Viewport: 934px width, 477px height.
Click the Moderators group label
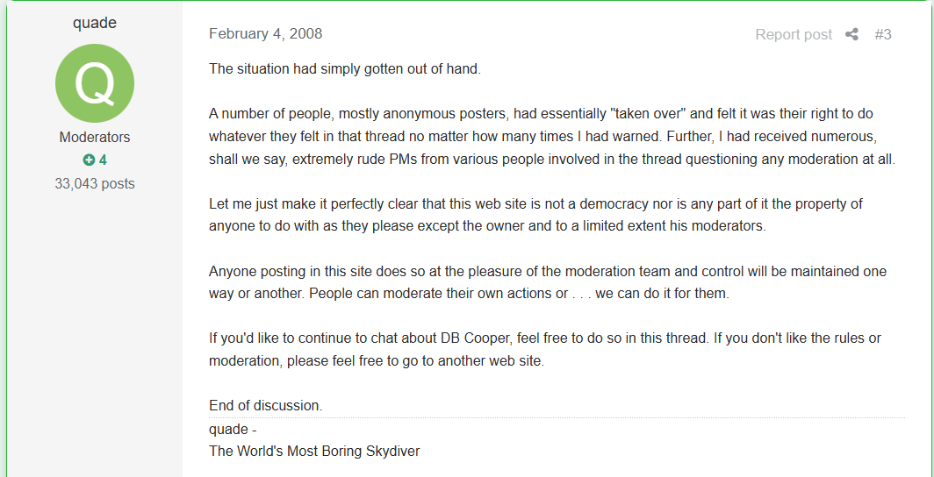coord(95,138)
